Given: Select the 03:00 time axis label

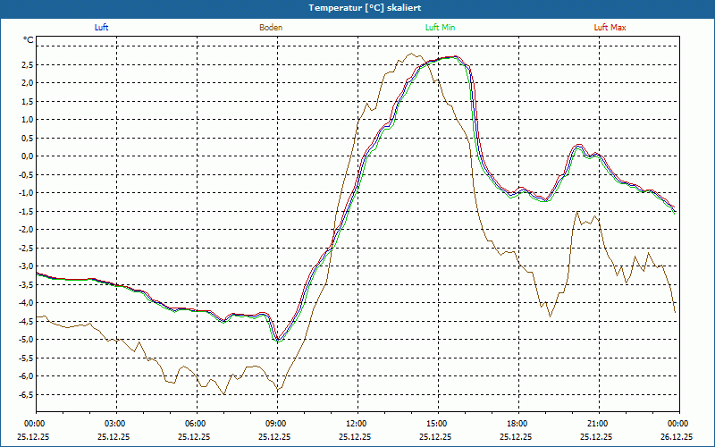Looking at the screenshot, I should point(115,424).
